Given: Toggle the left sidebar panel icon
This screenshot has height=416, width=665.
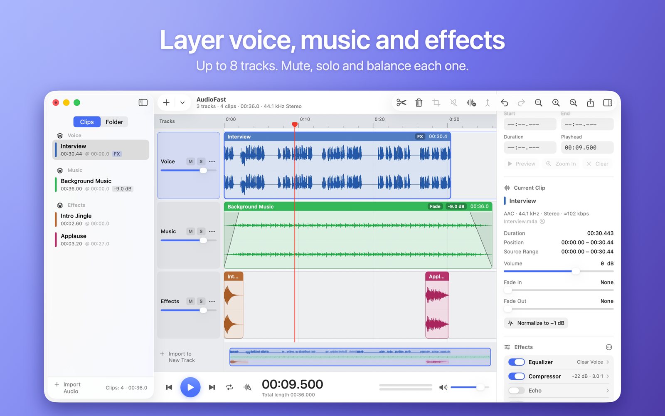Looking at the screenshot, I should point(143,102).
